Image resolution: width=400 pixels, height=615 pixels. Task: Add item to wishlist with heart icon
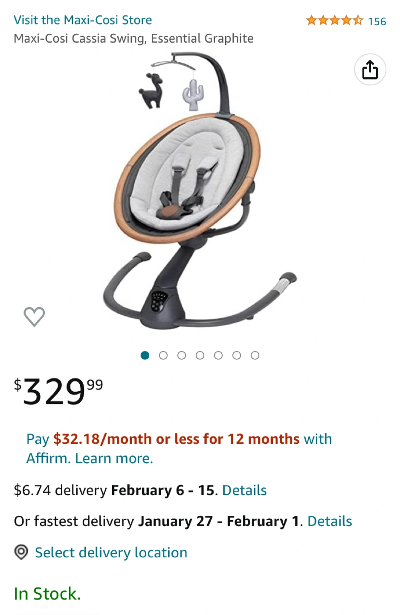(x=34, y=317)
